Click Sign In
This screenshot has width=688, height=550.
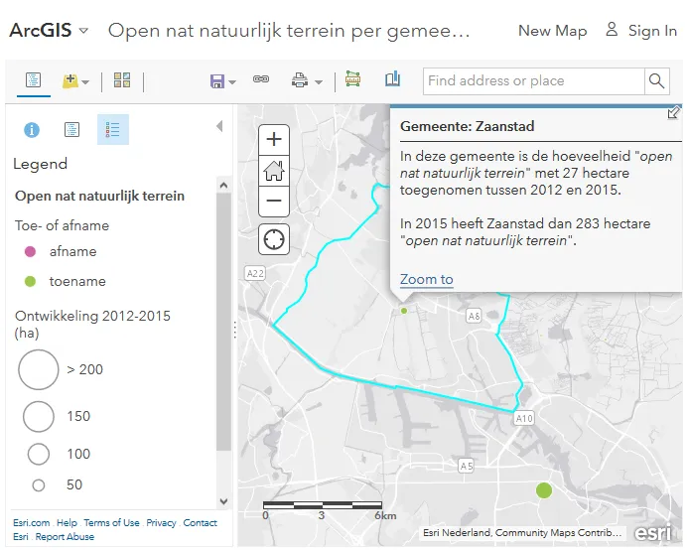[x=652, y=31]
